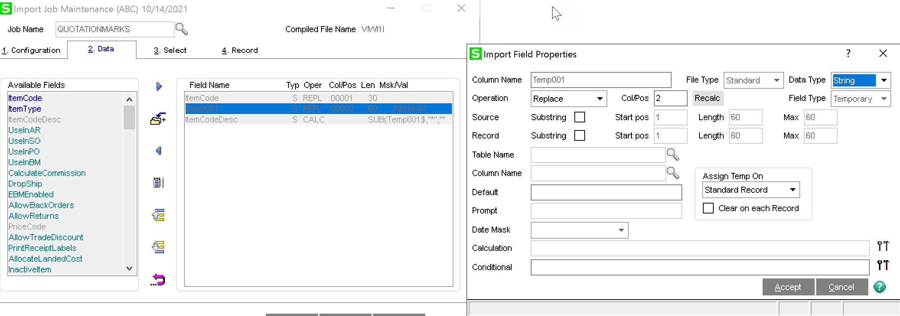The width and height of the screenshot is (900, 316).
Task: Select AllocateLandedCost in Available Fields
Action: (x=45, y=259)
